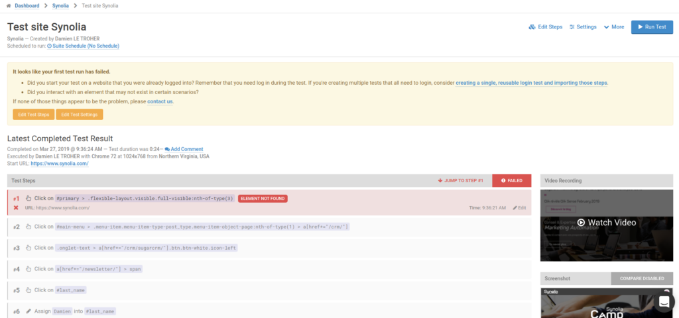Click the ELEMENT NOT FOUND badge
This screenshot has width=679, height=318.
pos(263,199)
